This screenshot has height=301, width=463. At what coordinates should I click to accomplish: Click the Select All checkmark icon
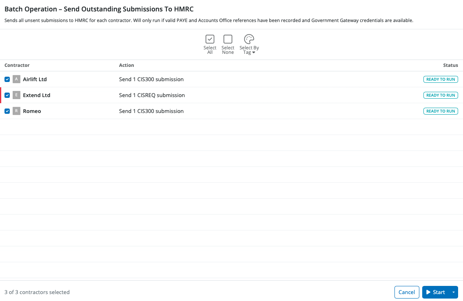pyautogui.click(x=210, y=39)
